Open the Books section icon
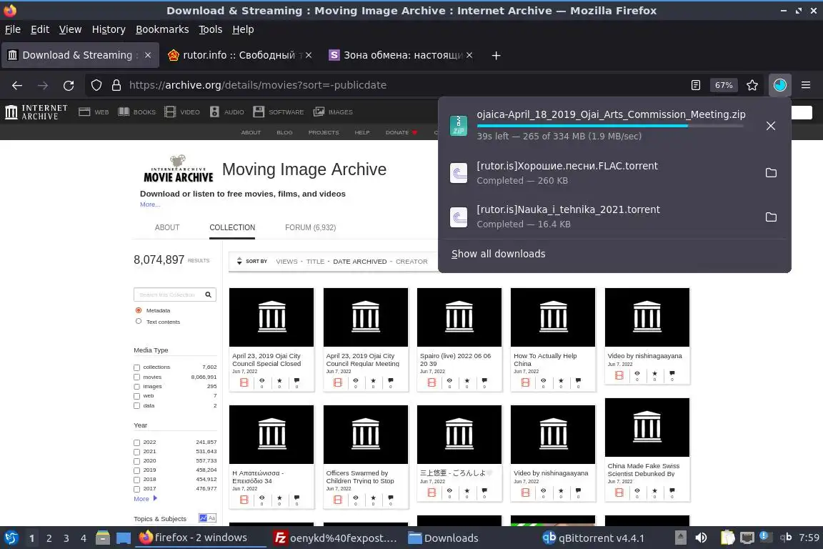The image size is (823, 549). tap(124, 112)
